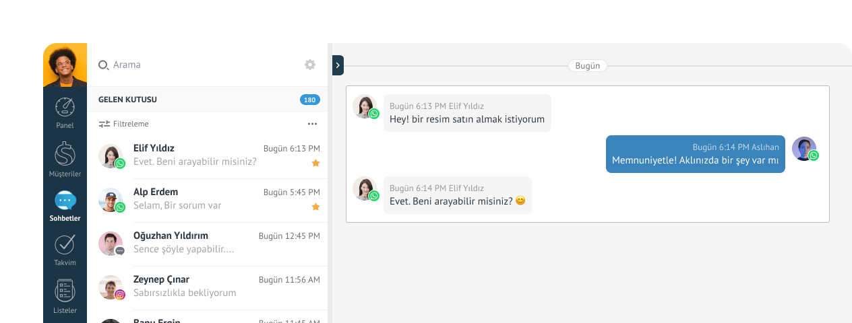852x323 pixels.
Task: Open the three-dot more options menu
Action: [312, 124]
